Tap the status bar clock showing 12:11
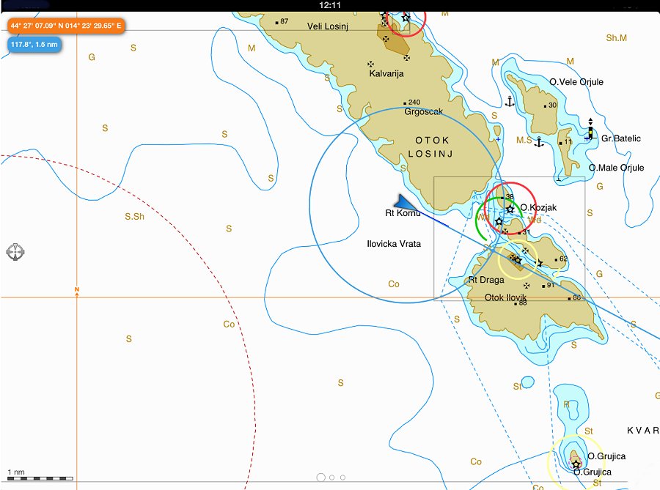Screen dimensions: 660x490 click(330, 5)
